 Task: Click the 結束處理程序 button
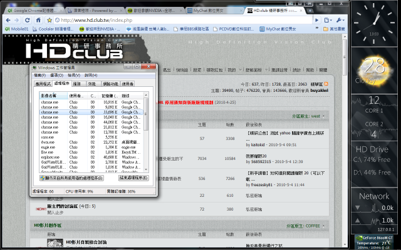tap(133, 178)
